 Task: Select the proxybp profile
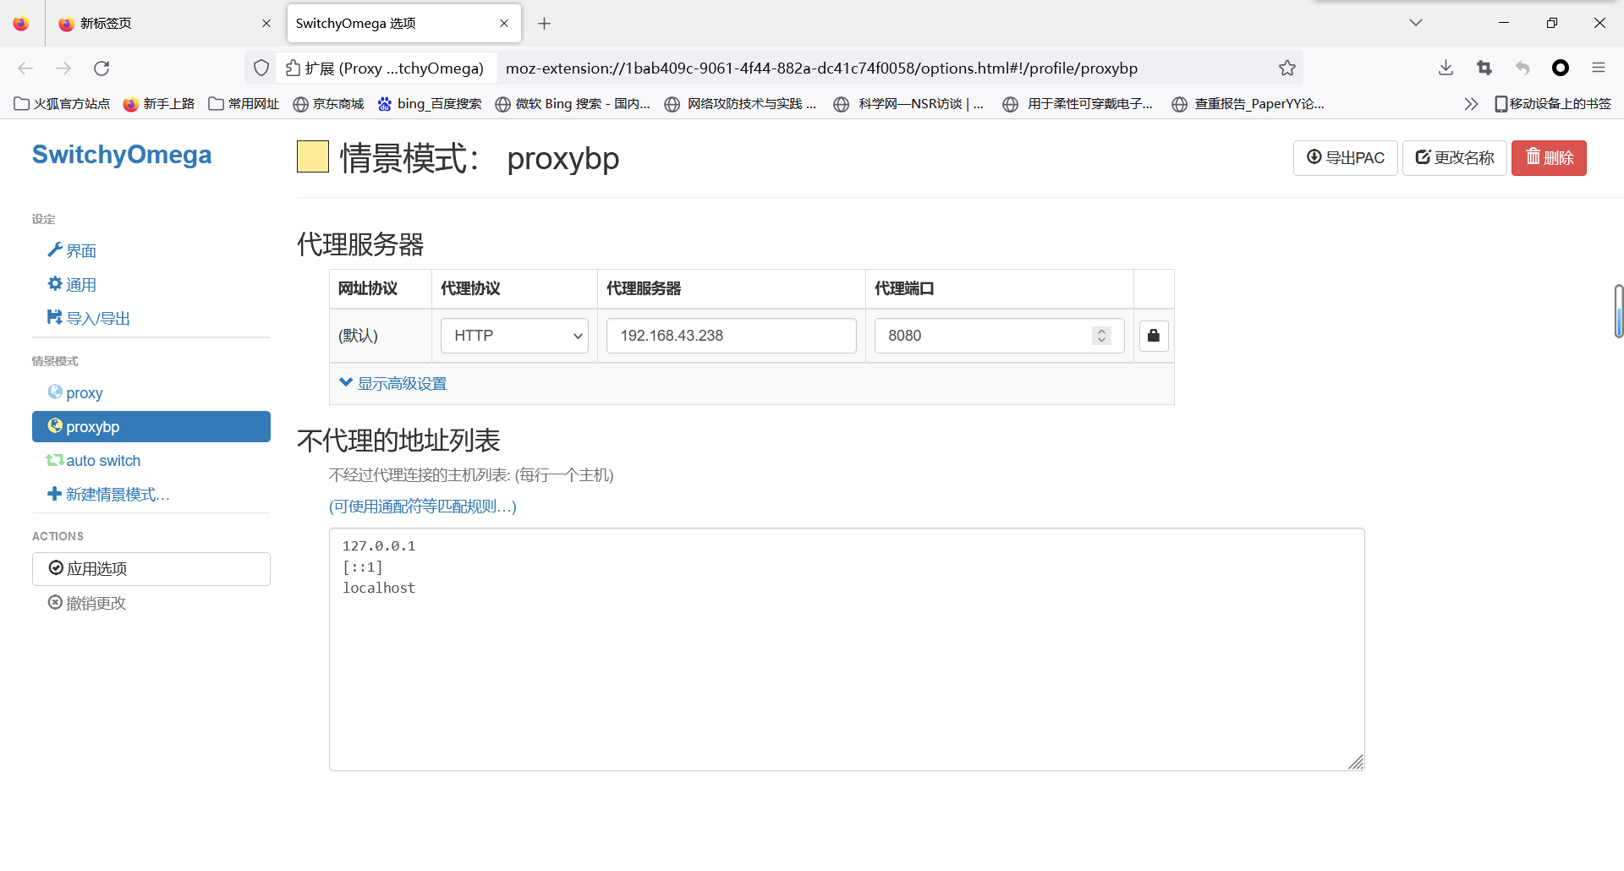151,427
